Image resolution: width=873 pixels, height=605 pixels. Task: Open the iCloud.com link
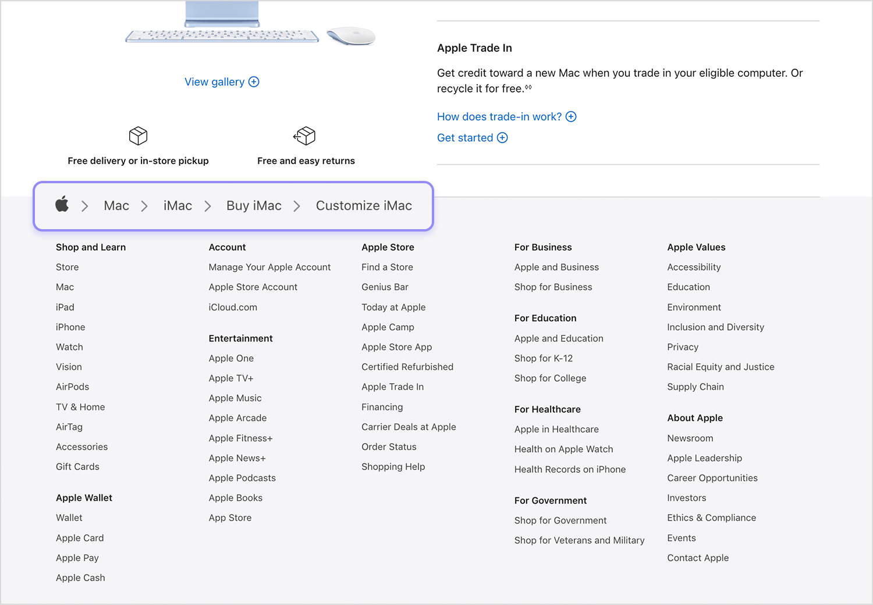pyautogui.click(x=233, y=307)
